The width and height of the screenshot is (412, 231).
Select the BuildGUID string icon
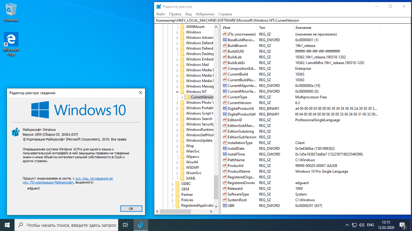click(225, 51)
